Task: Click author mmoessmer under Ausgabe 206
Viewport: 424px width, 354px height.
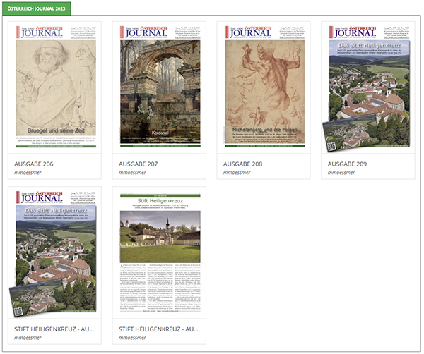Action: [28, 173]
